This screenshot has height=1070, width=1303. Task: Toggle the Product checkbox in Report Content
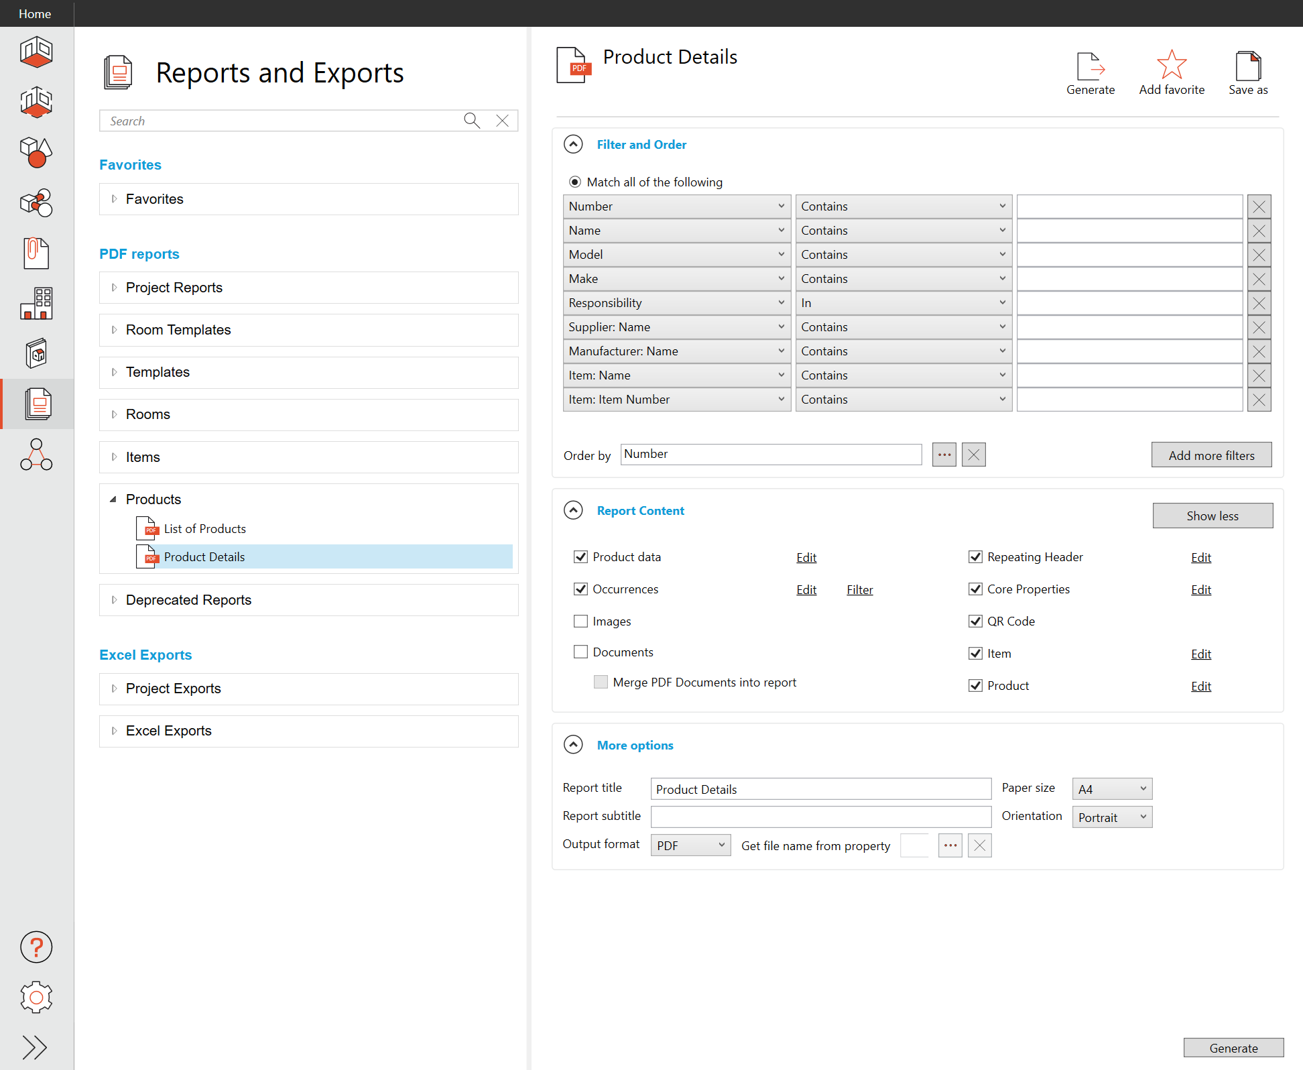[x=975, y=685]
